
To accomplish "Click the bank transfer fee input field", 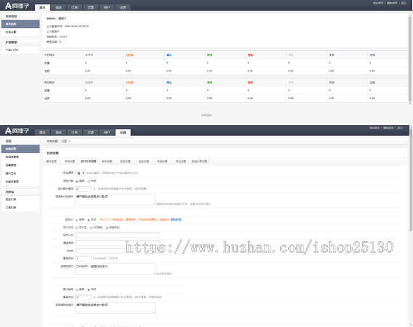I will point(84,297).
